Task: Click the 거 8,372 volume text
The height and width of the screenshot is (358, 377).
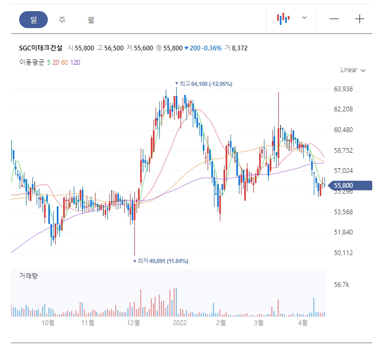Action: (x=236, y=48)
